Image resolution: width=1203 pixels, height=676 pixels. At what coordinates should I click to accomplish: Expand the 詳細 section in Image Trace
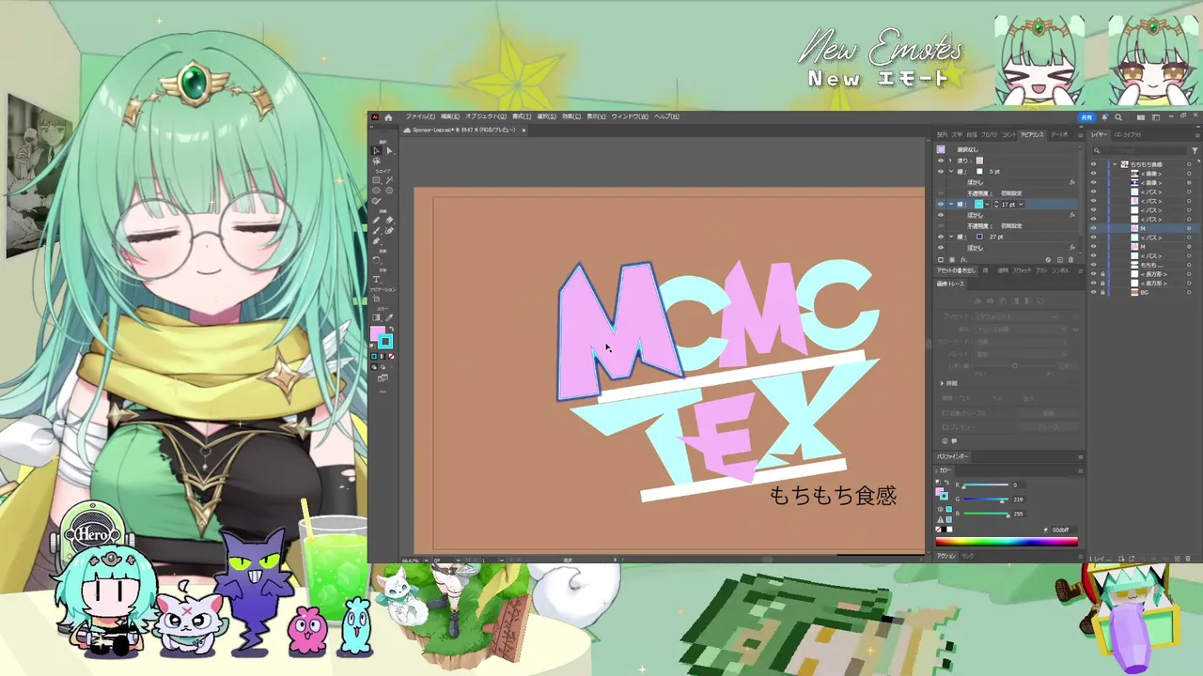coord(942,383)
